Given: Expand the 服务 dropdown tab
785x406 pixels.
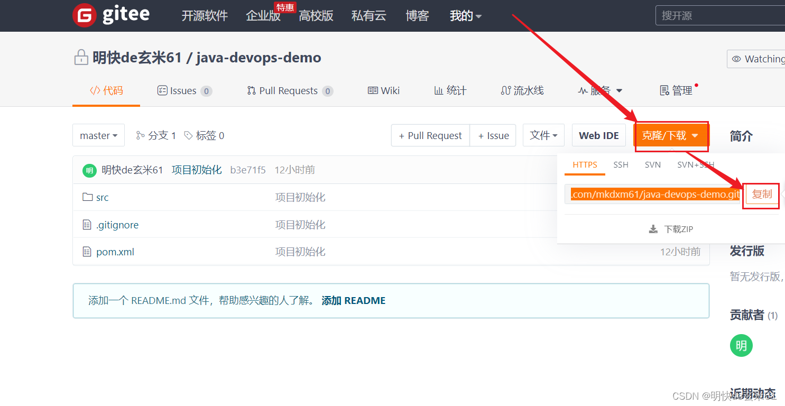Looking at the screenshot, I should pos(600,91).
